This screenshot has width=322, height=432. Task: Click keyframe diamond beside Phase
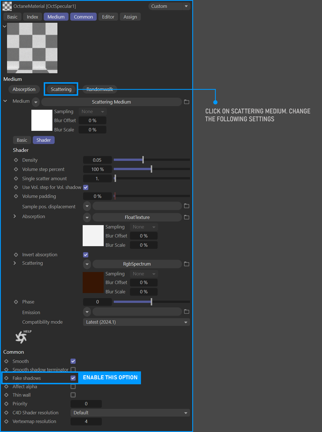(16, 302)
